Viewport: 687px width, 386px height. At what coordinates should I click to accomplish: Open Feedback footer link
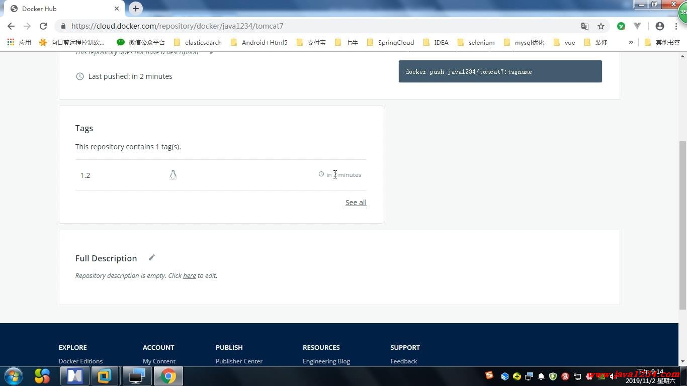point(403,361)
